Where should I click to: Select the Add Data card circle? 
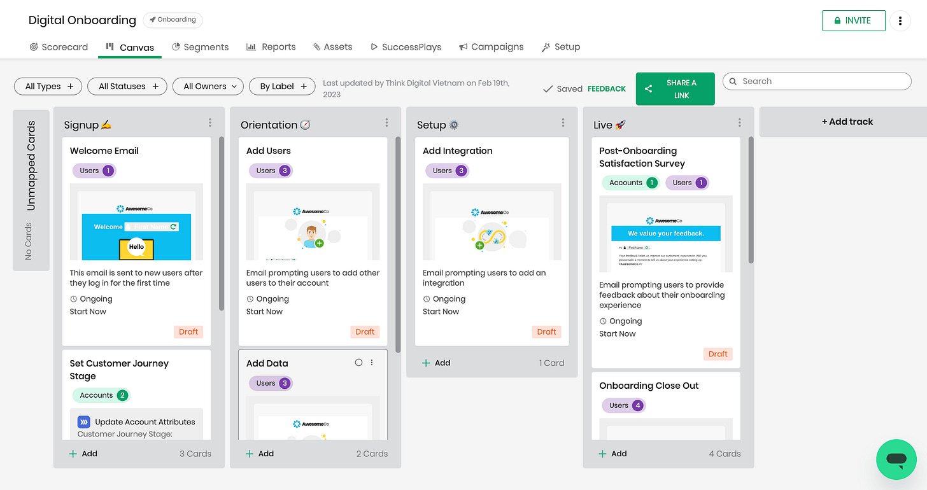358,363
